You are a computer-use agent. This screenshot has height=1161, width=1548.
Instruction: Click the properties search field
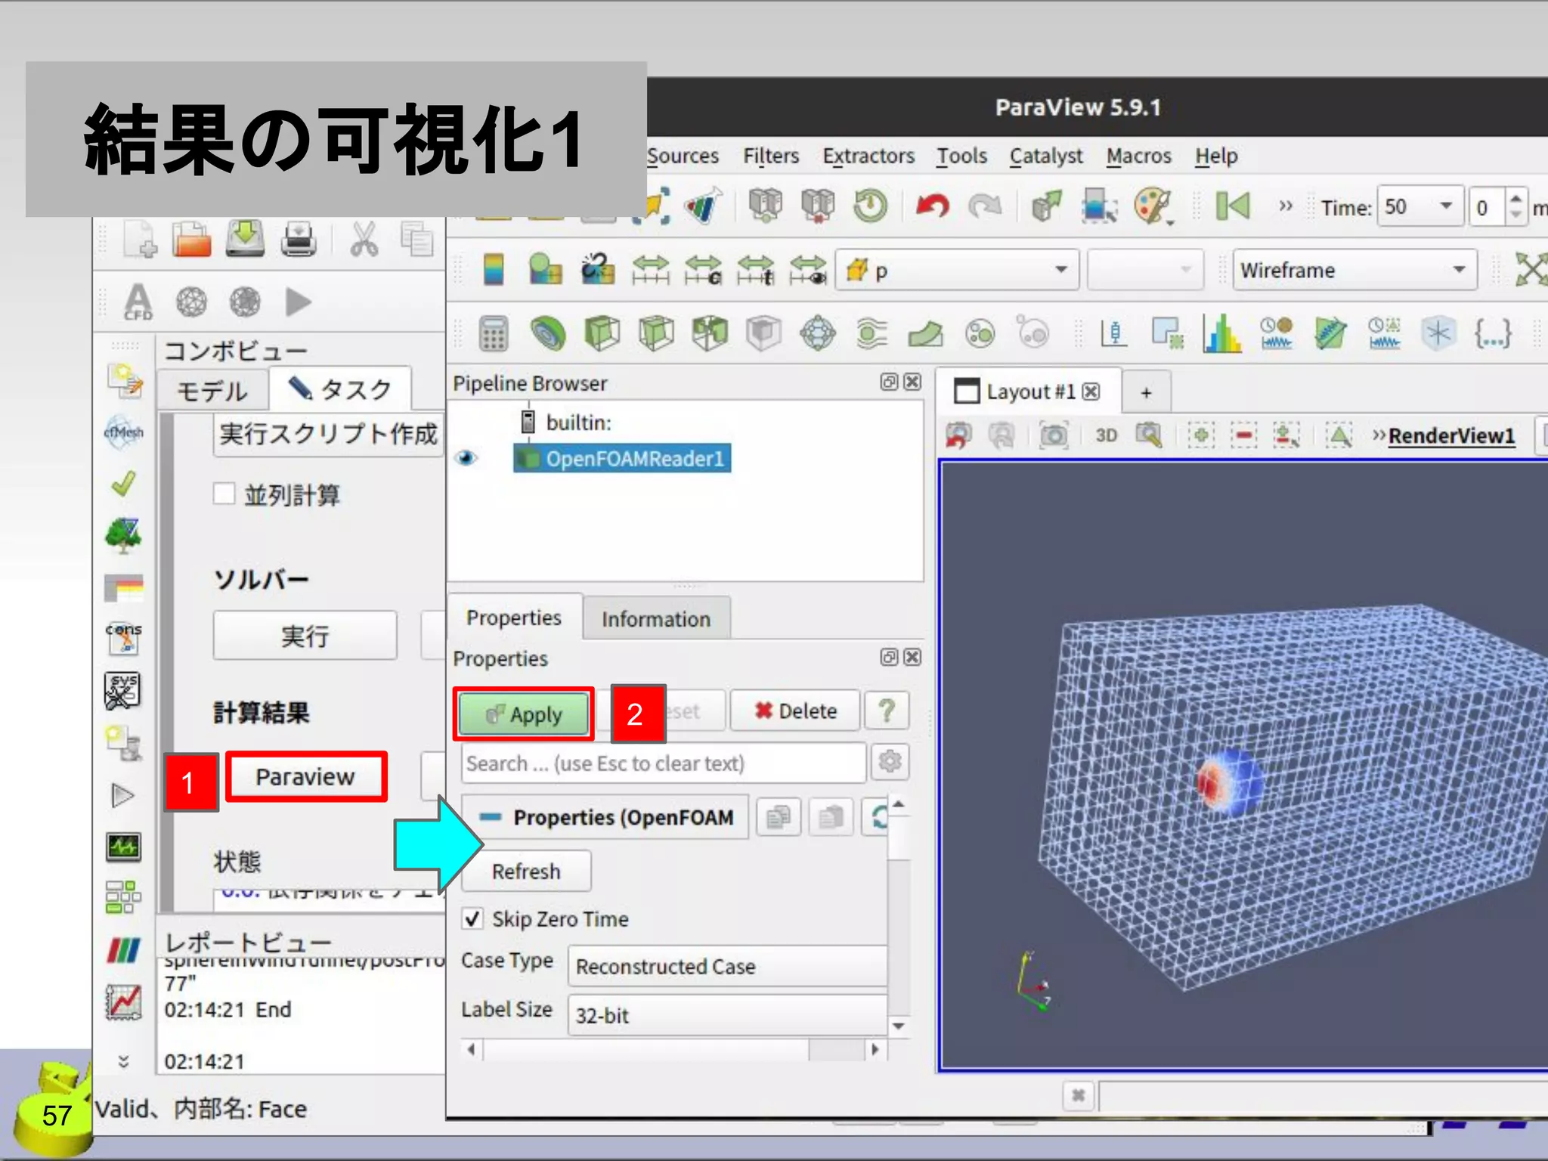pyautogui.click(x=663, y=763)
